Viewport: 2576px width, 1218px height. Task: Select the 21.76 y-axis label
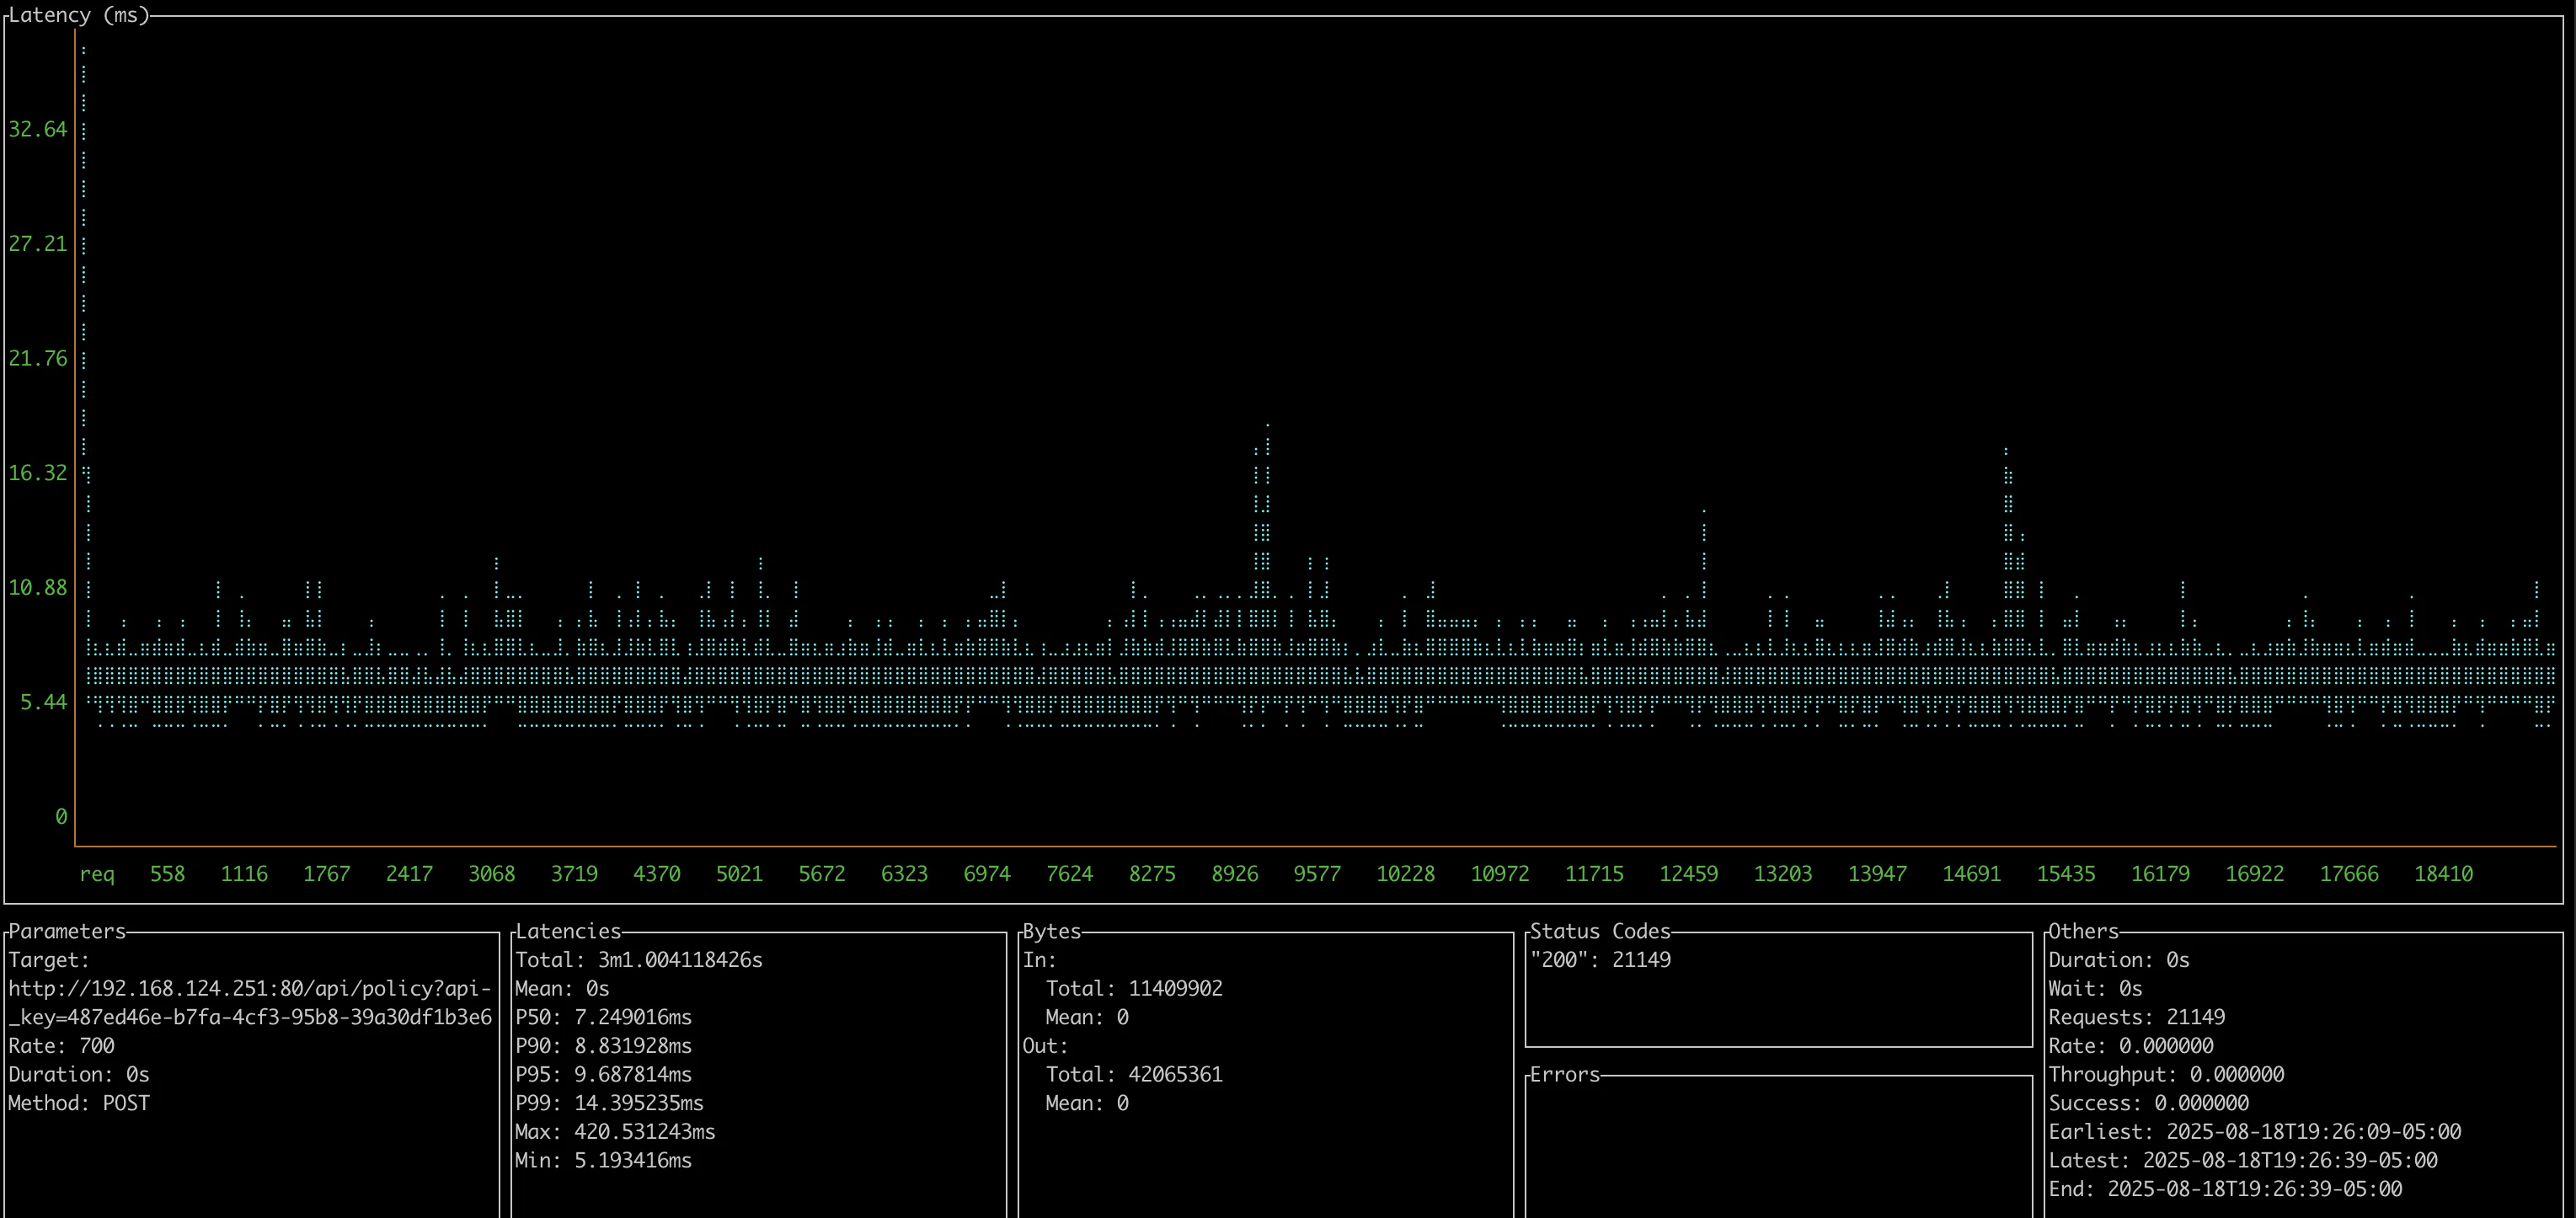(x=38, y=359)
